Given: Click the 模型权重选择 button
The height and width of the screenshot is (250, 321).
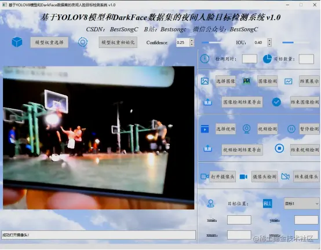Looking at the screenshot, I should (x=49, y=42).
